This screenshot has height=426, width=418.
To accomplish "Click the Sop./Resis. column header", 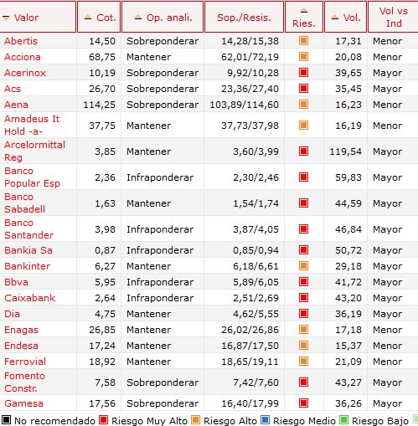I will coord(245,17).
